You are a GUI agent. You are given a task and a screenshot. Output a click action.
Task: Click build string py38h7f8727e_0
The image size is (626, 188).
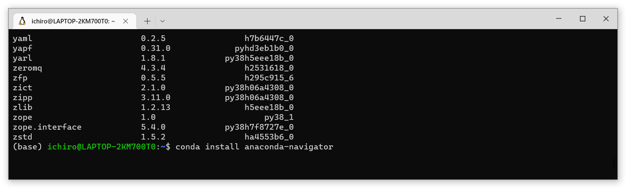click(259, 127)
